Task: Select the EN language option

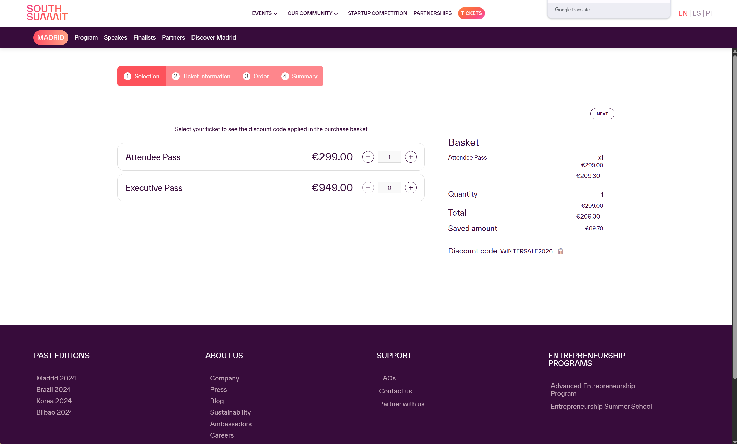Action: click(683, 13)
